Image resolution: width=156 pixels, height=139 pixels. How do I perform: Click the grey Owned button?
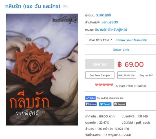[x=100, y=64]
